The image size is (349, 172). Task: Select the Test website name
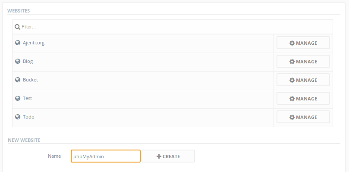pyautogui.click(x=27, y=98)
